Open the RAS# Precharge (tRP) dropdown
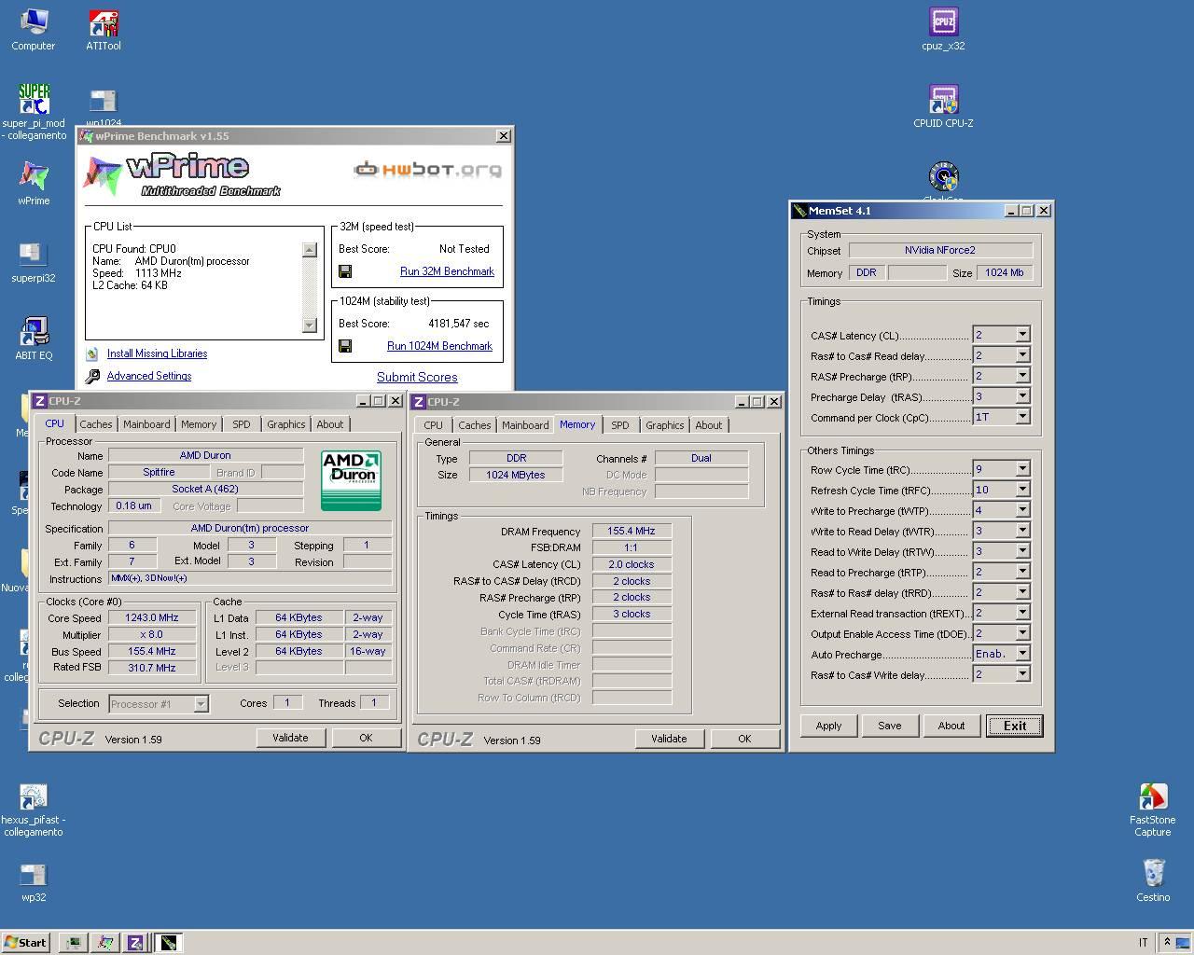 pos(1022,376)
